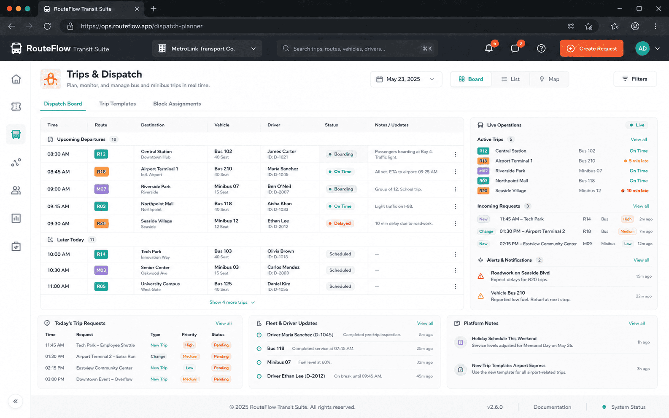
Task: Open the May 23, 2025 date picker
Action: 406,79
